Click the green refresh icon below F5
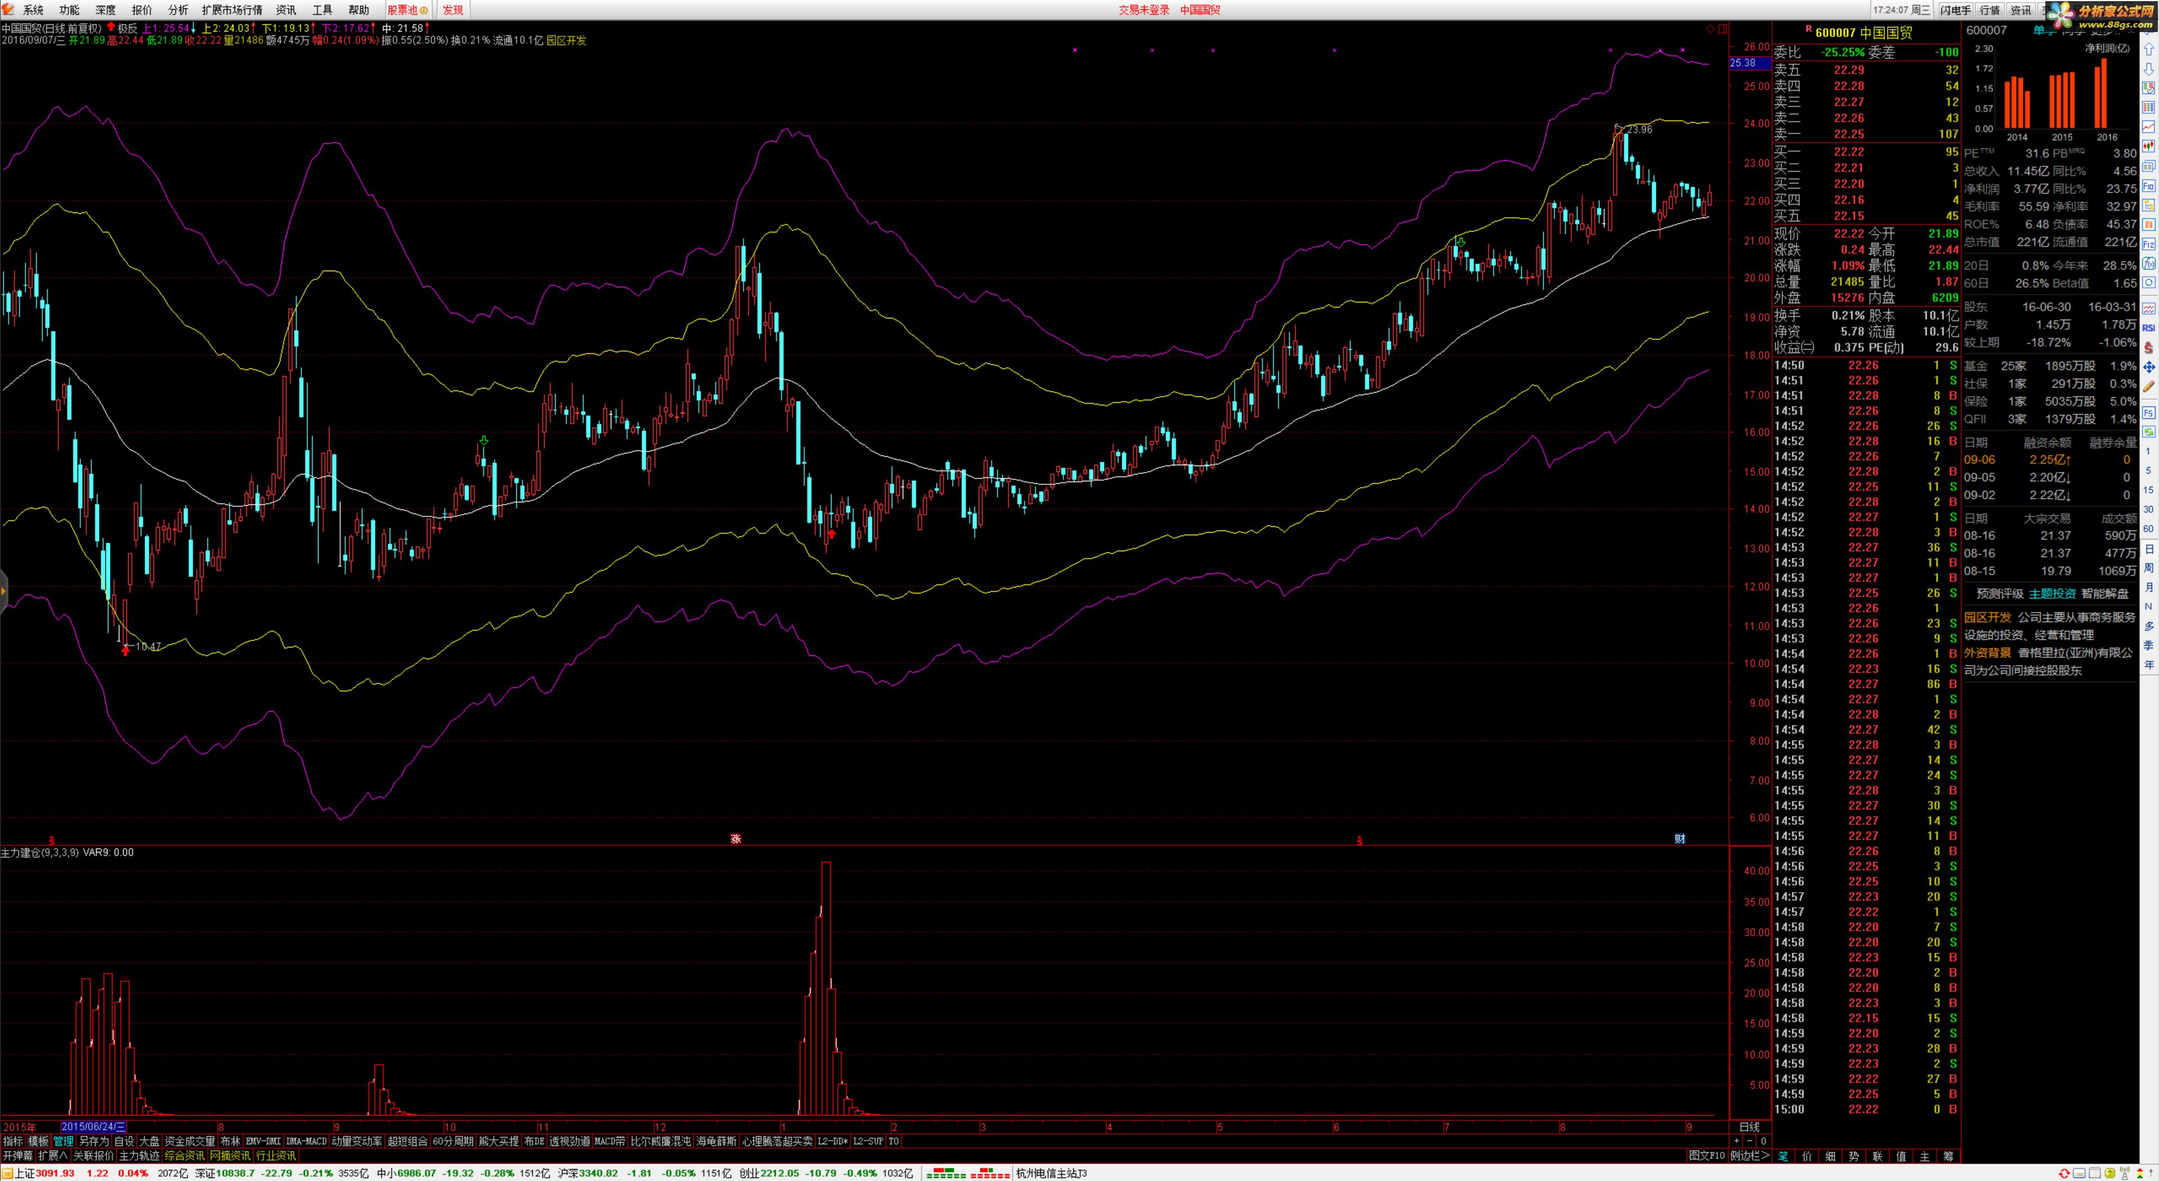 tap(2149, 432)
